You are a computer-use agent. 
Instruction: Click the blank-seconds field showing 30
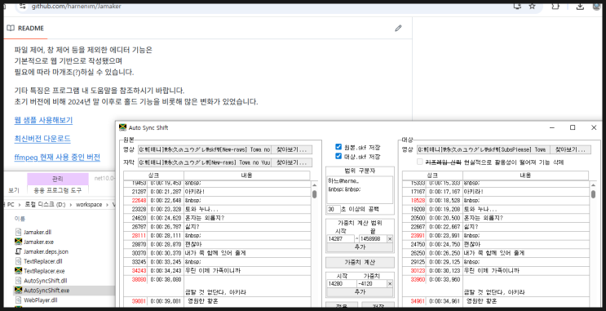click(x=334, y=209)
